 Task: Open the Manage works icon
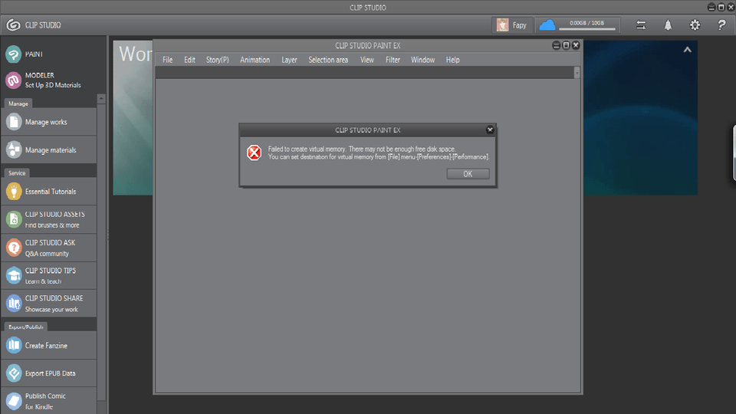(14, 122)
